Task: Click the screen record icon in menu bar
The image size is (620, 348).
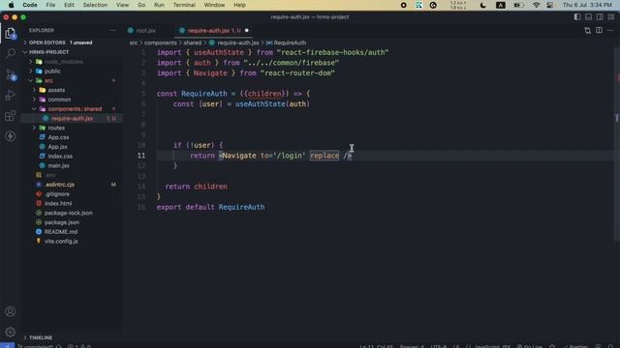Action: tap(403, 5)
